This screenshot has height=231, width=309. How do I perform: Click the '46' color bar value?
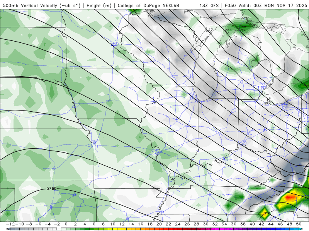tap(280, 224)
